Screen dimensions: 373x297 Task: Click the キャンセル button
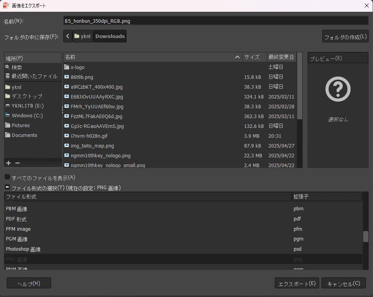click(344, 283)
